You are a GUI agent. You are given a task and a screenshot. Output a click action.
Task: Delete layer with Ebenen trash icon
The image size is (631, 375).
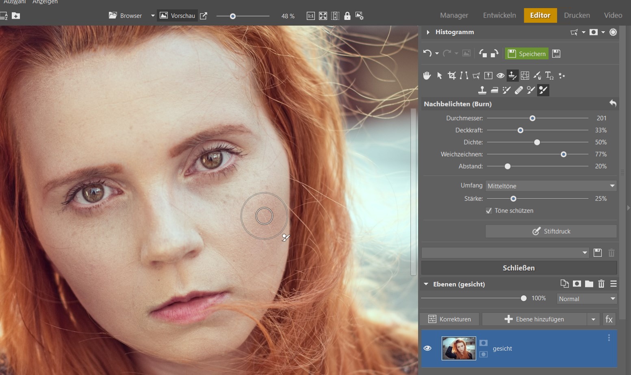tap(601, 284)
